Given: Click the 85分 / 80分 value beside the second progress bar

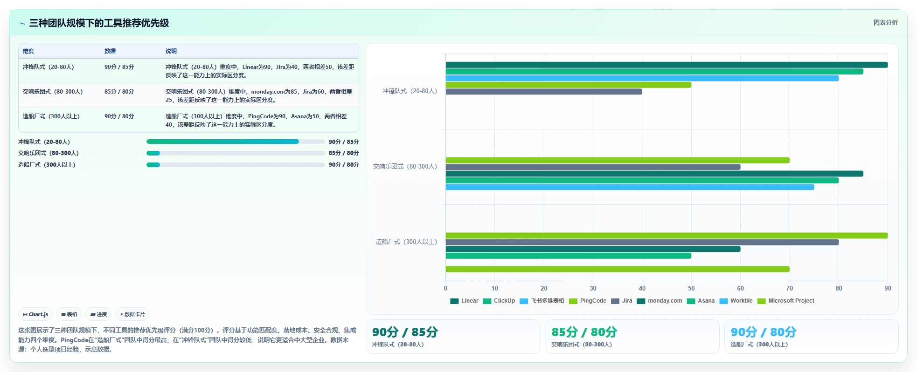Looking at the screenshot, I should [x=344, y=153].
